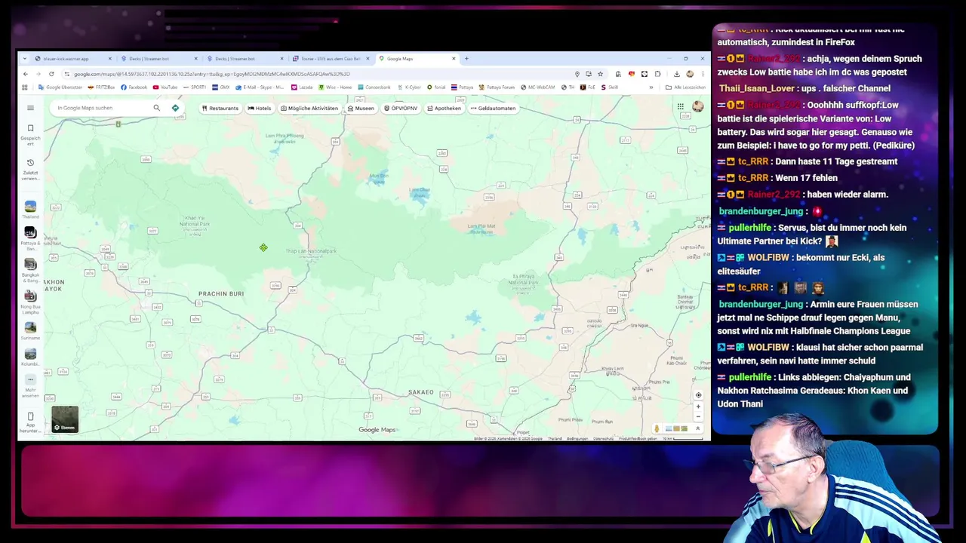Open the Wise - Home bookmark
This screenshot has width=966, height=543.
335,87
